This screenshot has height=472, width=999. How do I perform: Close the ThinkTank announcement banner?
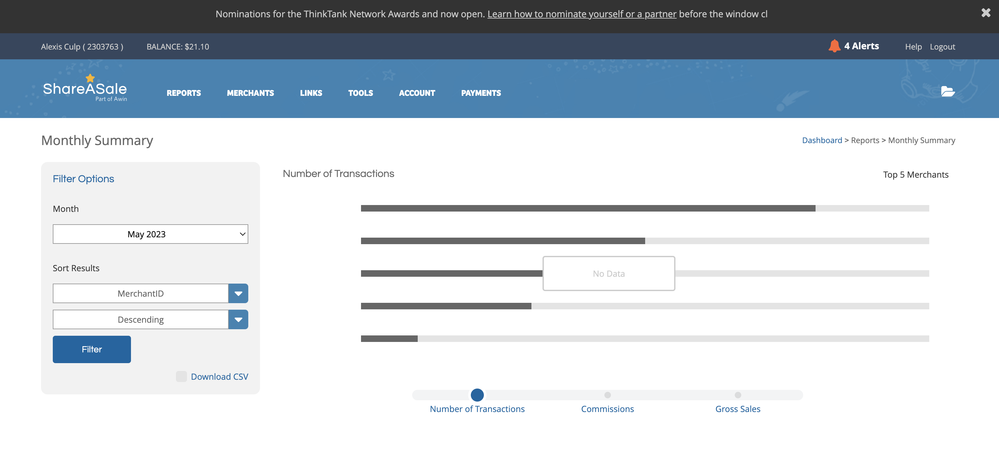click(x=985, y=13)
